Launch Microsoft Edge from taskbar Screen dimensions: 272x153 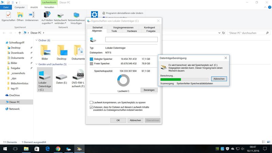(x=47, y=149)
